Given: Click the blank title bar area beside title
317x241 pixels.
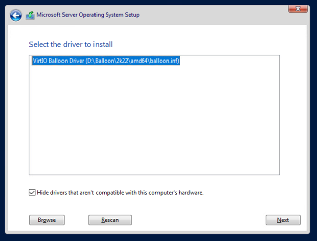Looking at the screenshot, I should tap(212, 15).
